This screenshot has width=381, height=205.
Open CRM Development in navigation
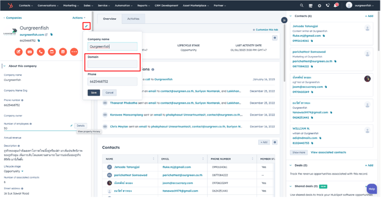[167, 6]
